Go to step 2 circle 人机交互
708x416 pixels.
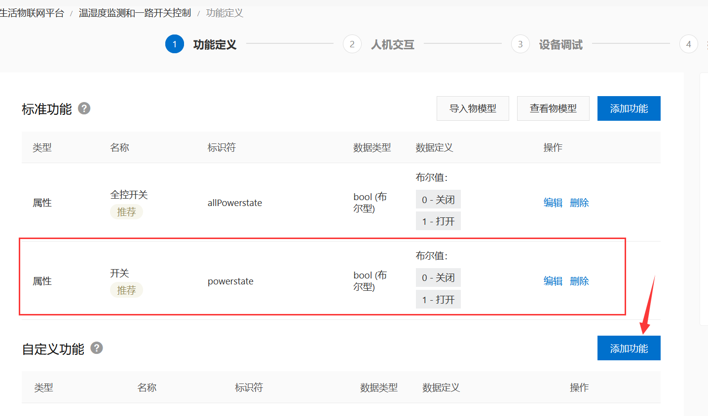coord(352,44)
